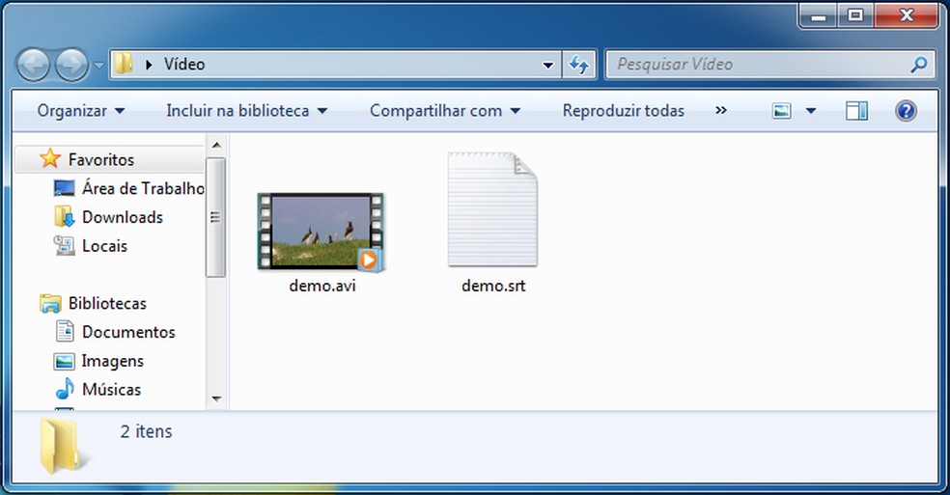The image size is (950, 495).
Task: Click the demo.srt file name label
Action: pyautogui.click(x=493, y=286)
